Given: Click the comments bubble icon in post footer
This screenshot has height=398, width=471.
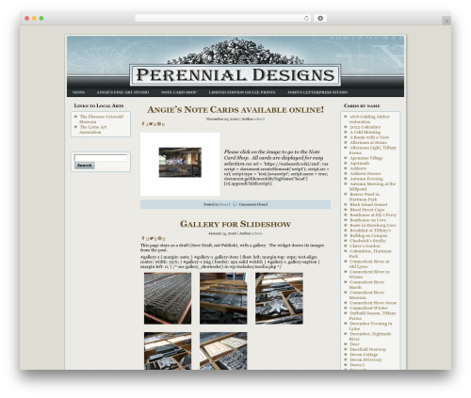Looking at the screenshot, I should click(235, 205).
